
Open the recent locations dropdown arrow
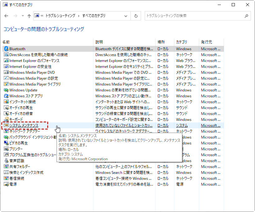pyautogui.click(x=23, y=16)
